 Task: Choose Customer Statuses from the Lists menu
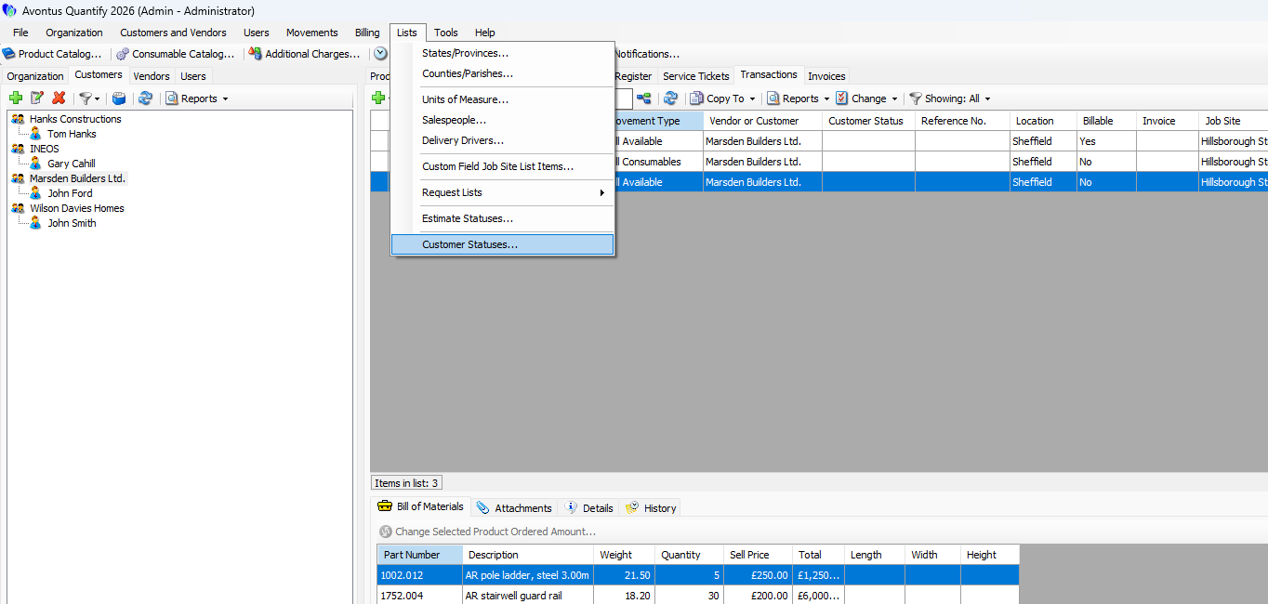503,244
